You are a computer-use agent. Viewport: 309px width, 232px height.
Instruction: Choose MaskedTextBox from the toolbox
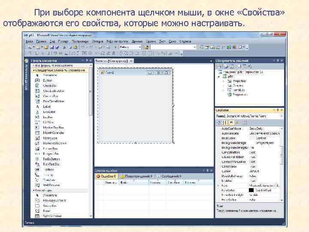pos(53,128)
